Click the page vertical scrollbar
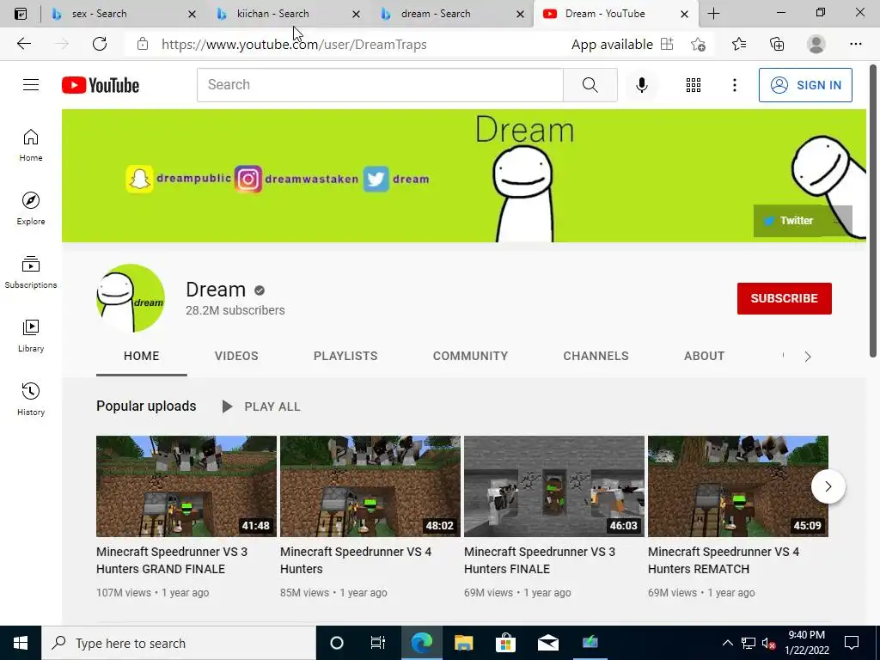Screen dimensions: 880x660 pos(873,211)
